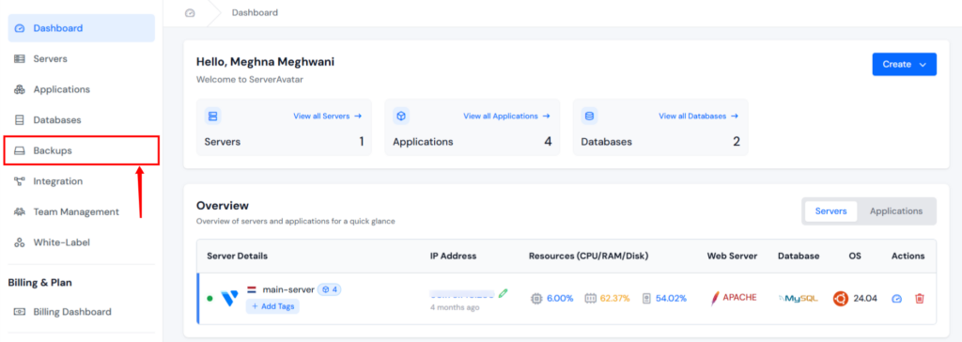The height and width of the screenshot is (342, 962).
Task: Click the '4 months ago' timestamp
Action: (x=455, y=307)
